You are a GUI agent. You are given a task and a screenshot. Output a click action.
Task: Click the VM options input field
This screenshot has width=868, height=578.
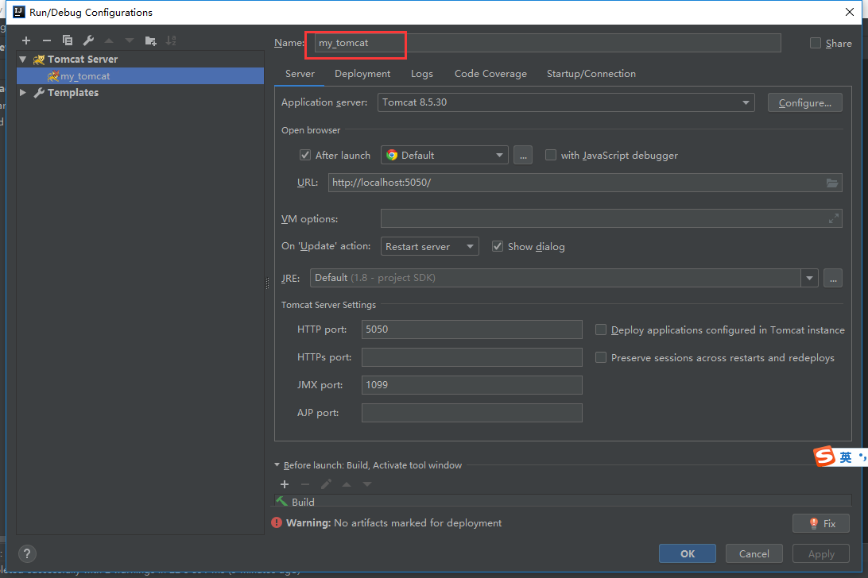pos(611,219)
